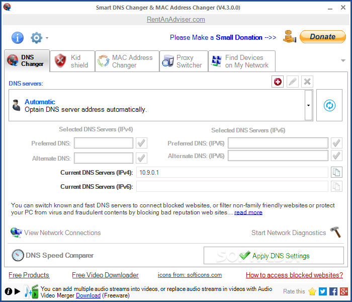Open the read more link

coord(248,212)
